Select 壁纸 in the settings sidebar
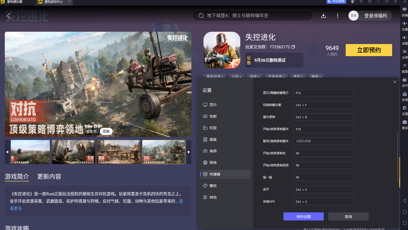Image resolution: width=408 pixels, height=230 pixels. (x=225, y=186)
